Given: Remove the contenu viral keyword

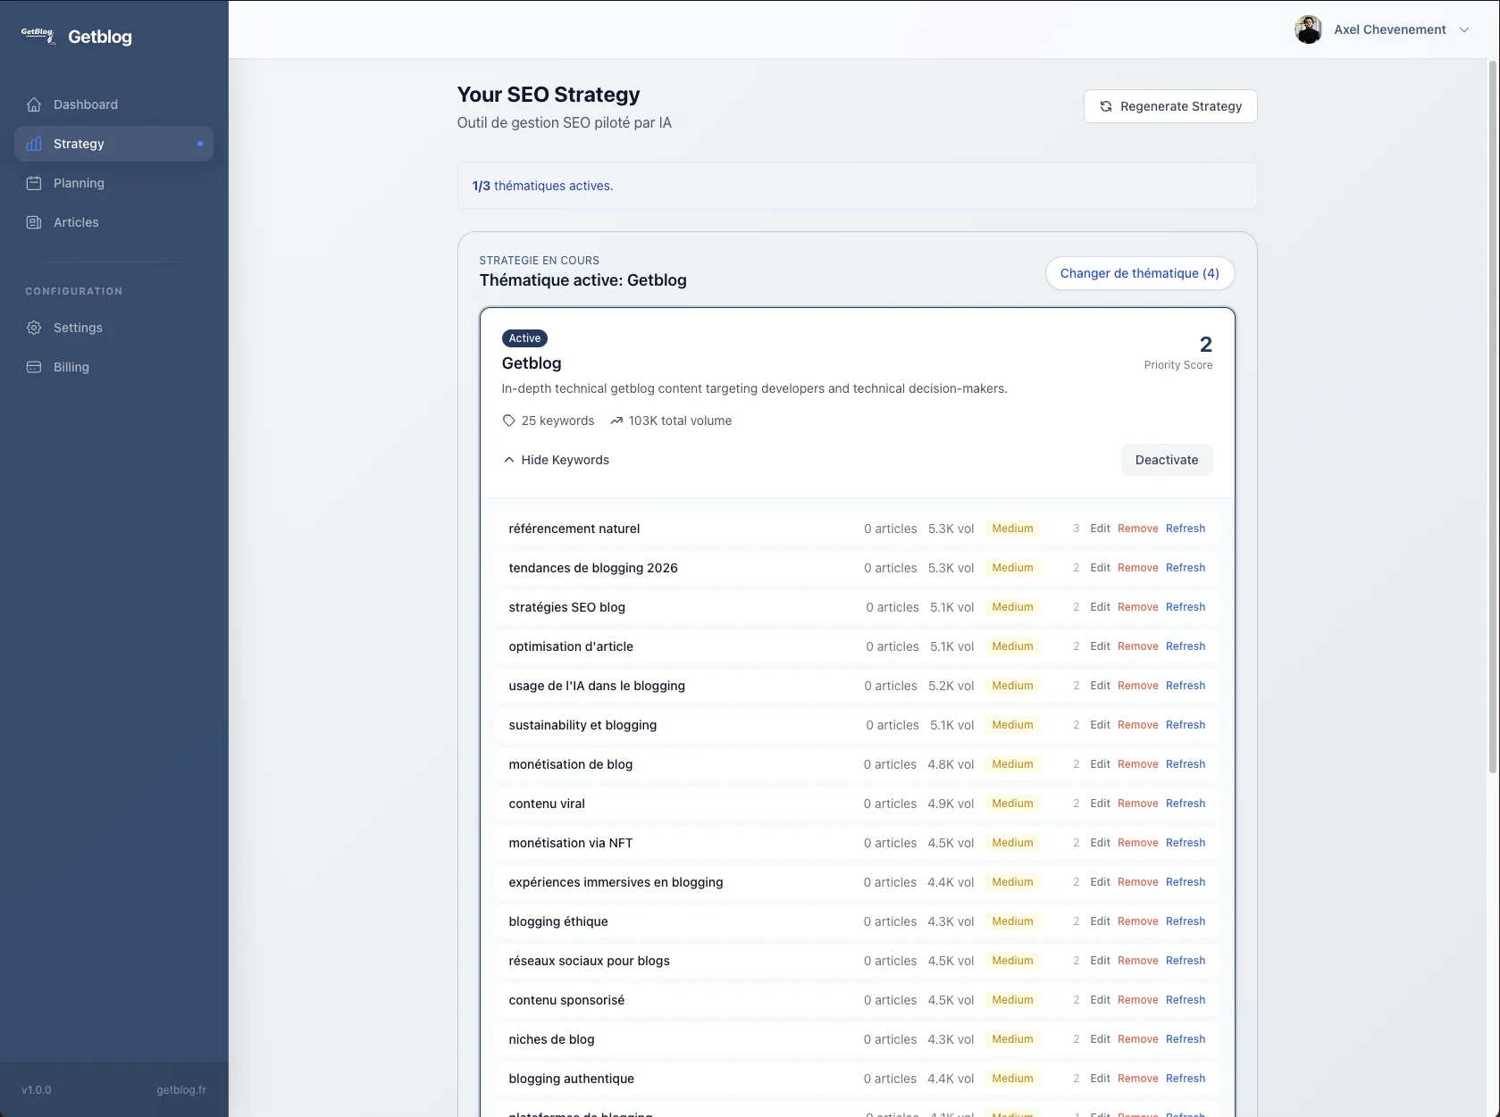Looking at the screenshot, I should point(1136,804).
